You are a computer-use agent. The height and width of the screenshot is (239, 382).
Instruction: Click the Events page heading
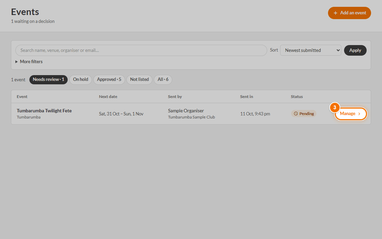[25, 12]
